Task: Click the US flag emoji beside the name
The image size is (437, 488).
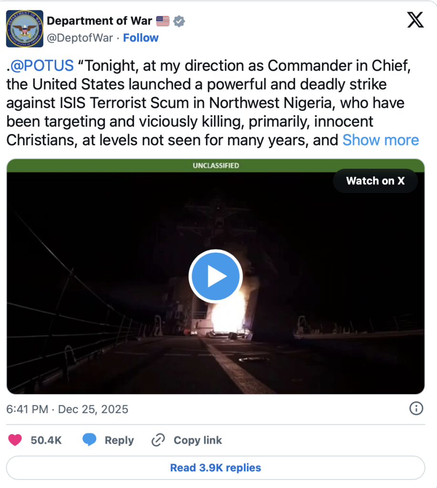Action: click(163, 21)
